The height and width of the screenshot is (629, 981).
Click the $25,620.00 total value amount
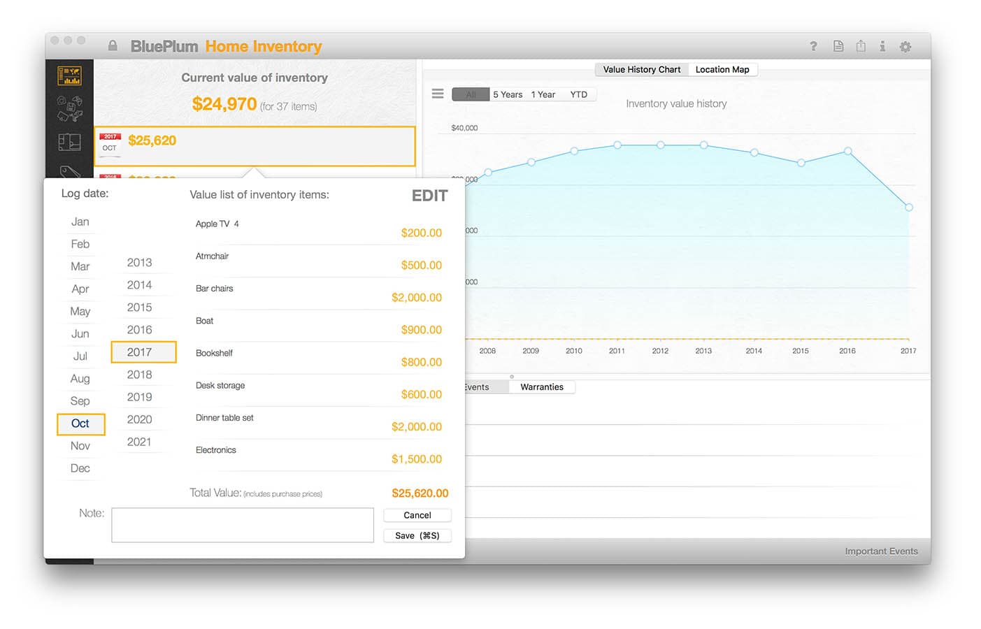coord(420,493)
